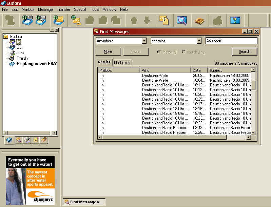Click the Check Mail toolbar icon

58,21
